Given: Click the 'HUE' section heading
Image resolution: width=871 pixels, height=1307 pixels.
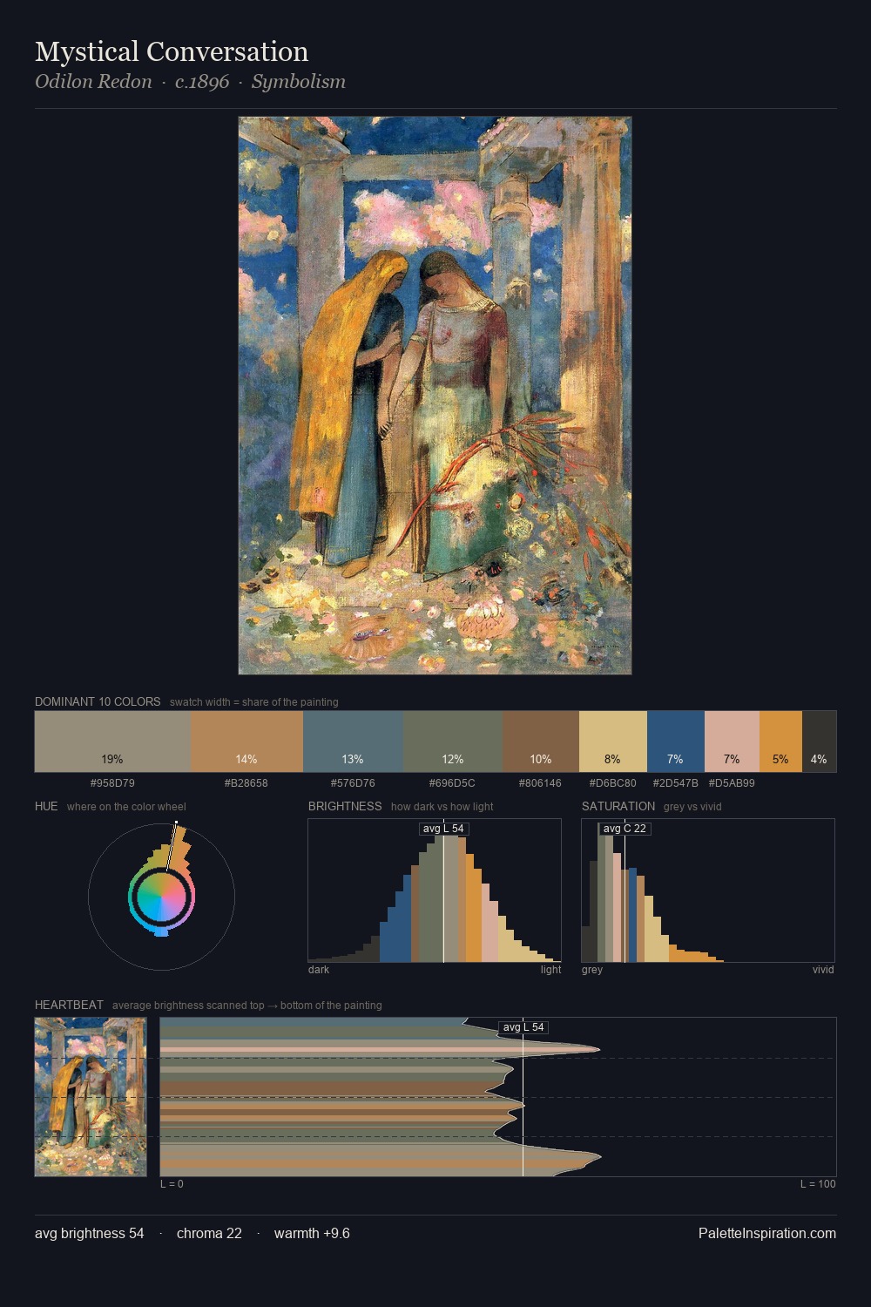Looking at the screenshot, I should 46,806.
